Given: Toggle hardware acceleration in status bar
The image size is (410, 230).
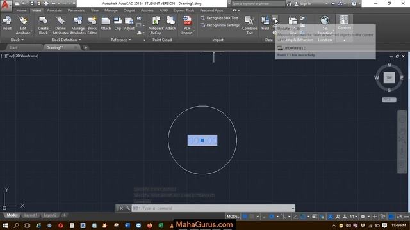Looking at the screenshot, I should [391, 217].
